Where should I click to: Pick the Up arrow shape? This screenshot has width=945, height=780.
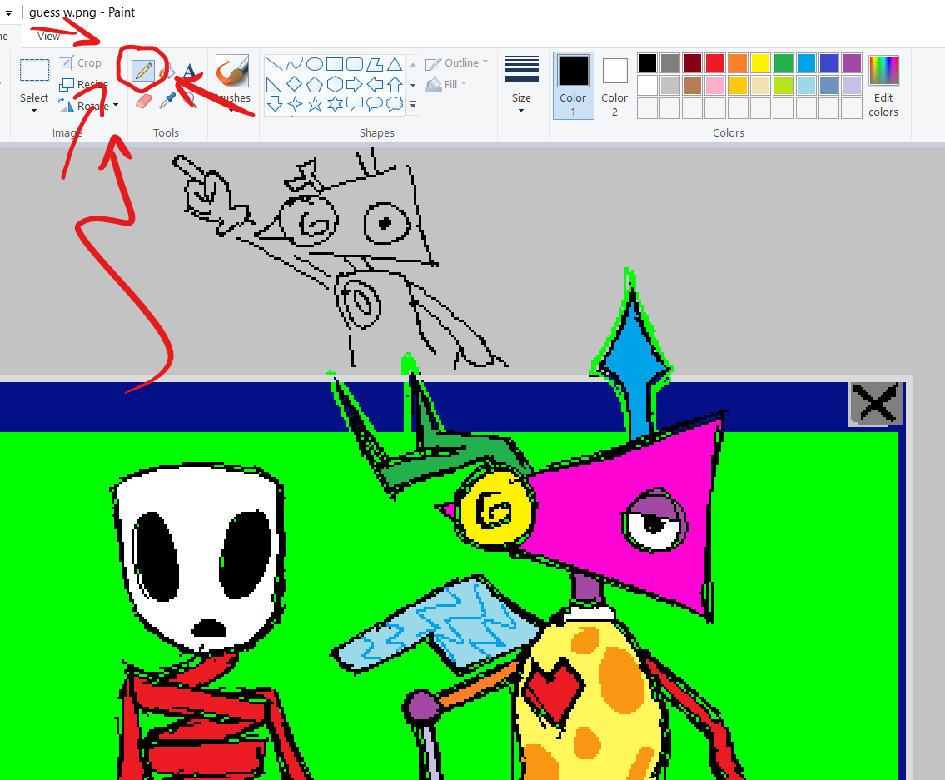[x=395, y=84]
